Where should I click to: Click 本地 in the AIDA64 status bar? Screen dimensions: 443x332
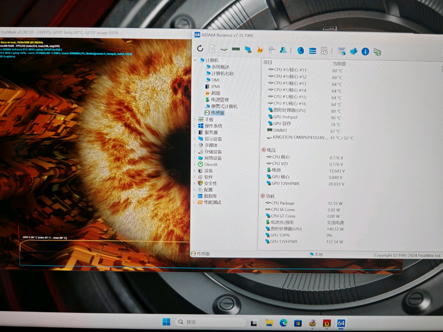click(316, 254)
